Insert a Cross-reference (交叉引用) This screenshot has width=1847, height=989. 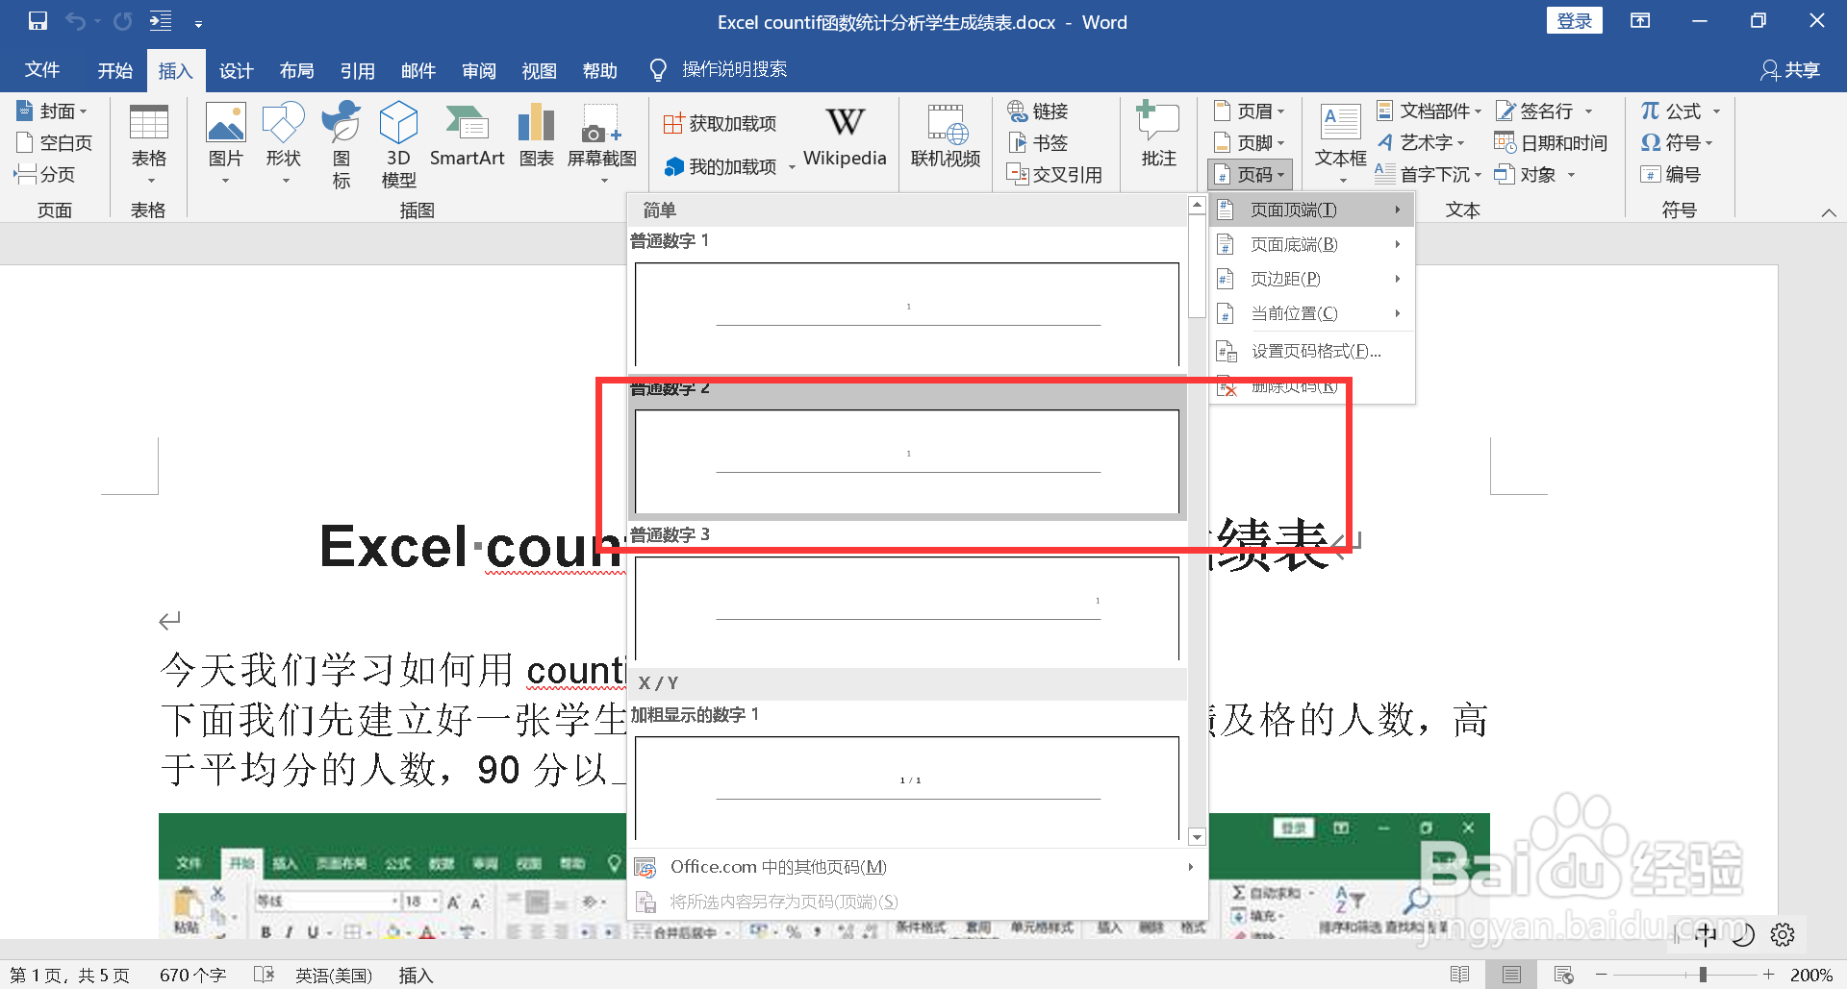(x=1054, y=174)
